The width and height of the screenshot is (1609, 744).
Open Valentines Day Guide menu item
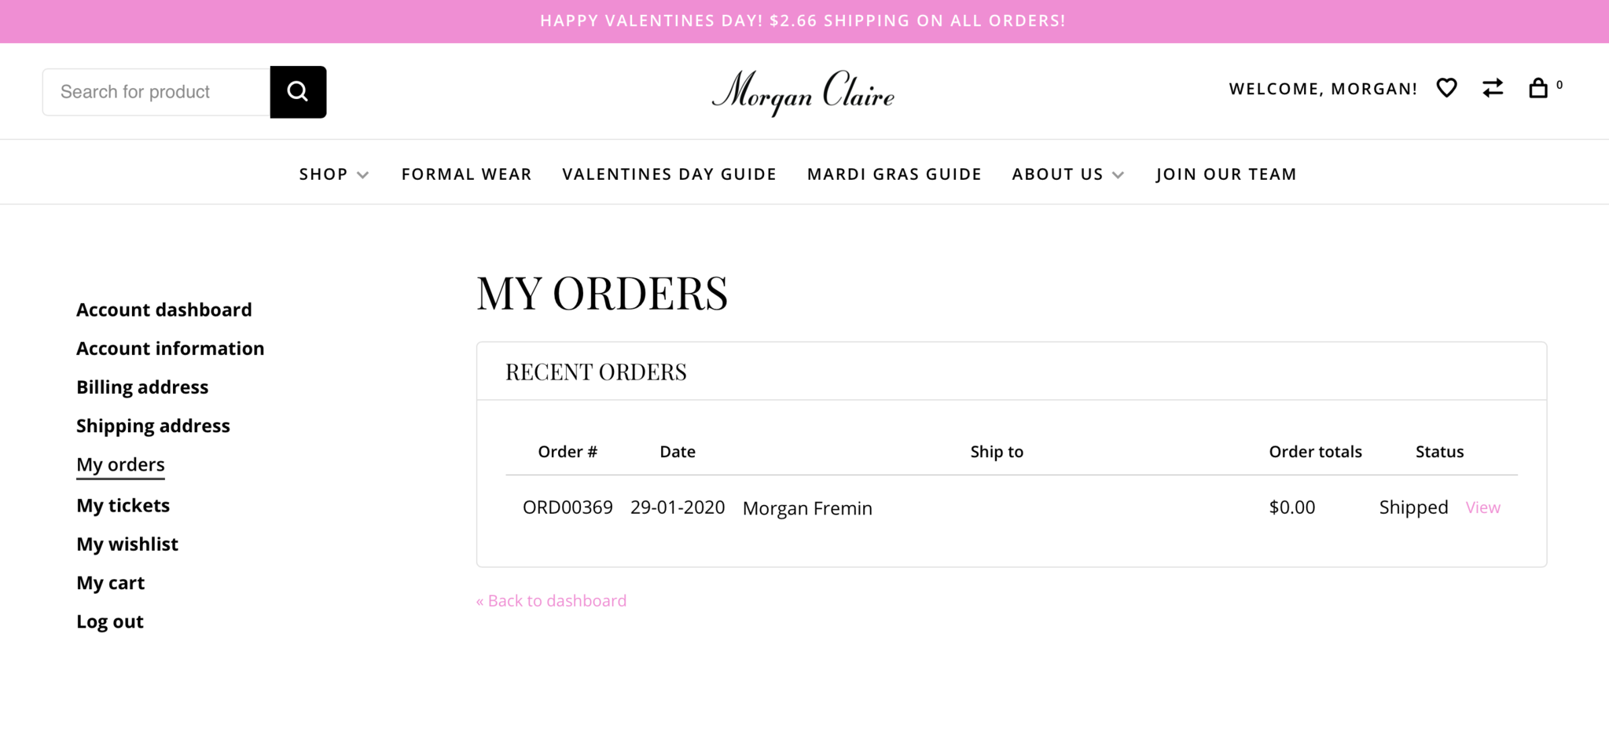tap(669, 174)
